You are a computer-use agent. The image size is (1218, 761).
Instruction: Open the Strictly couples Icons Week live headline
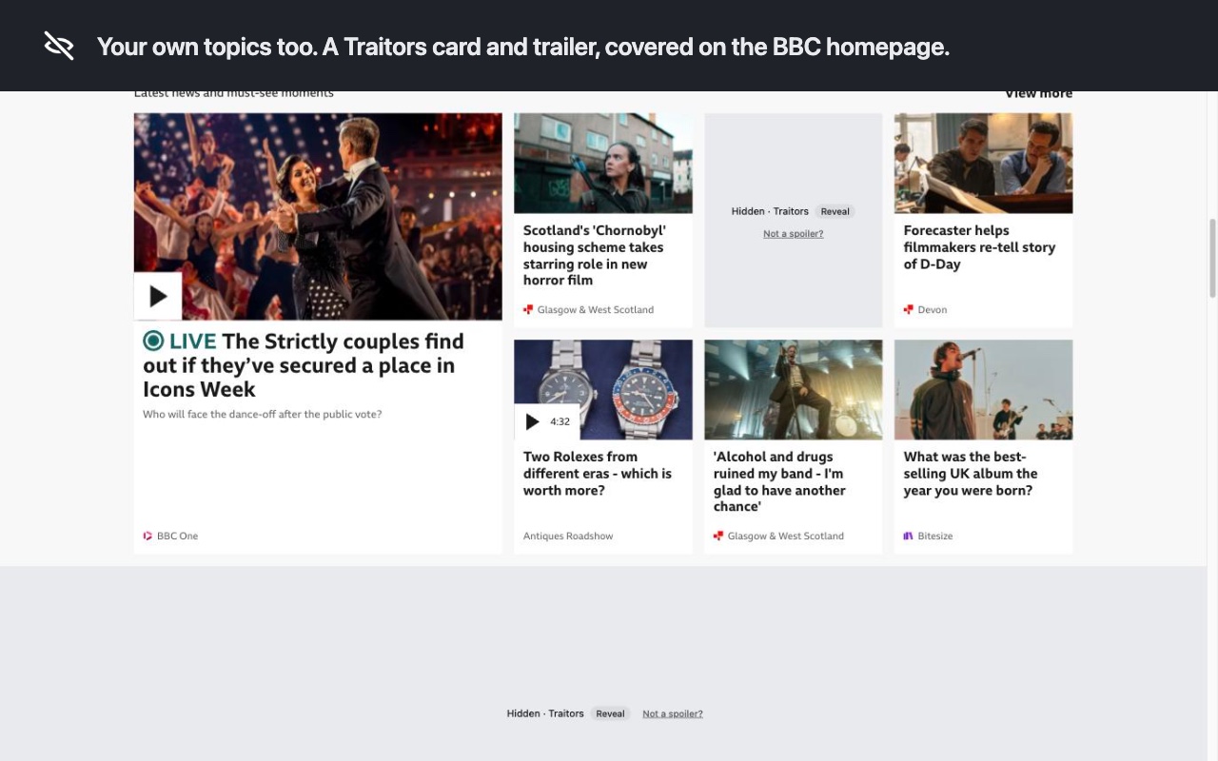click(x=304, y=365)
